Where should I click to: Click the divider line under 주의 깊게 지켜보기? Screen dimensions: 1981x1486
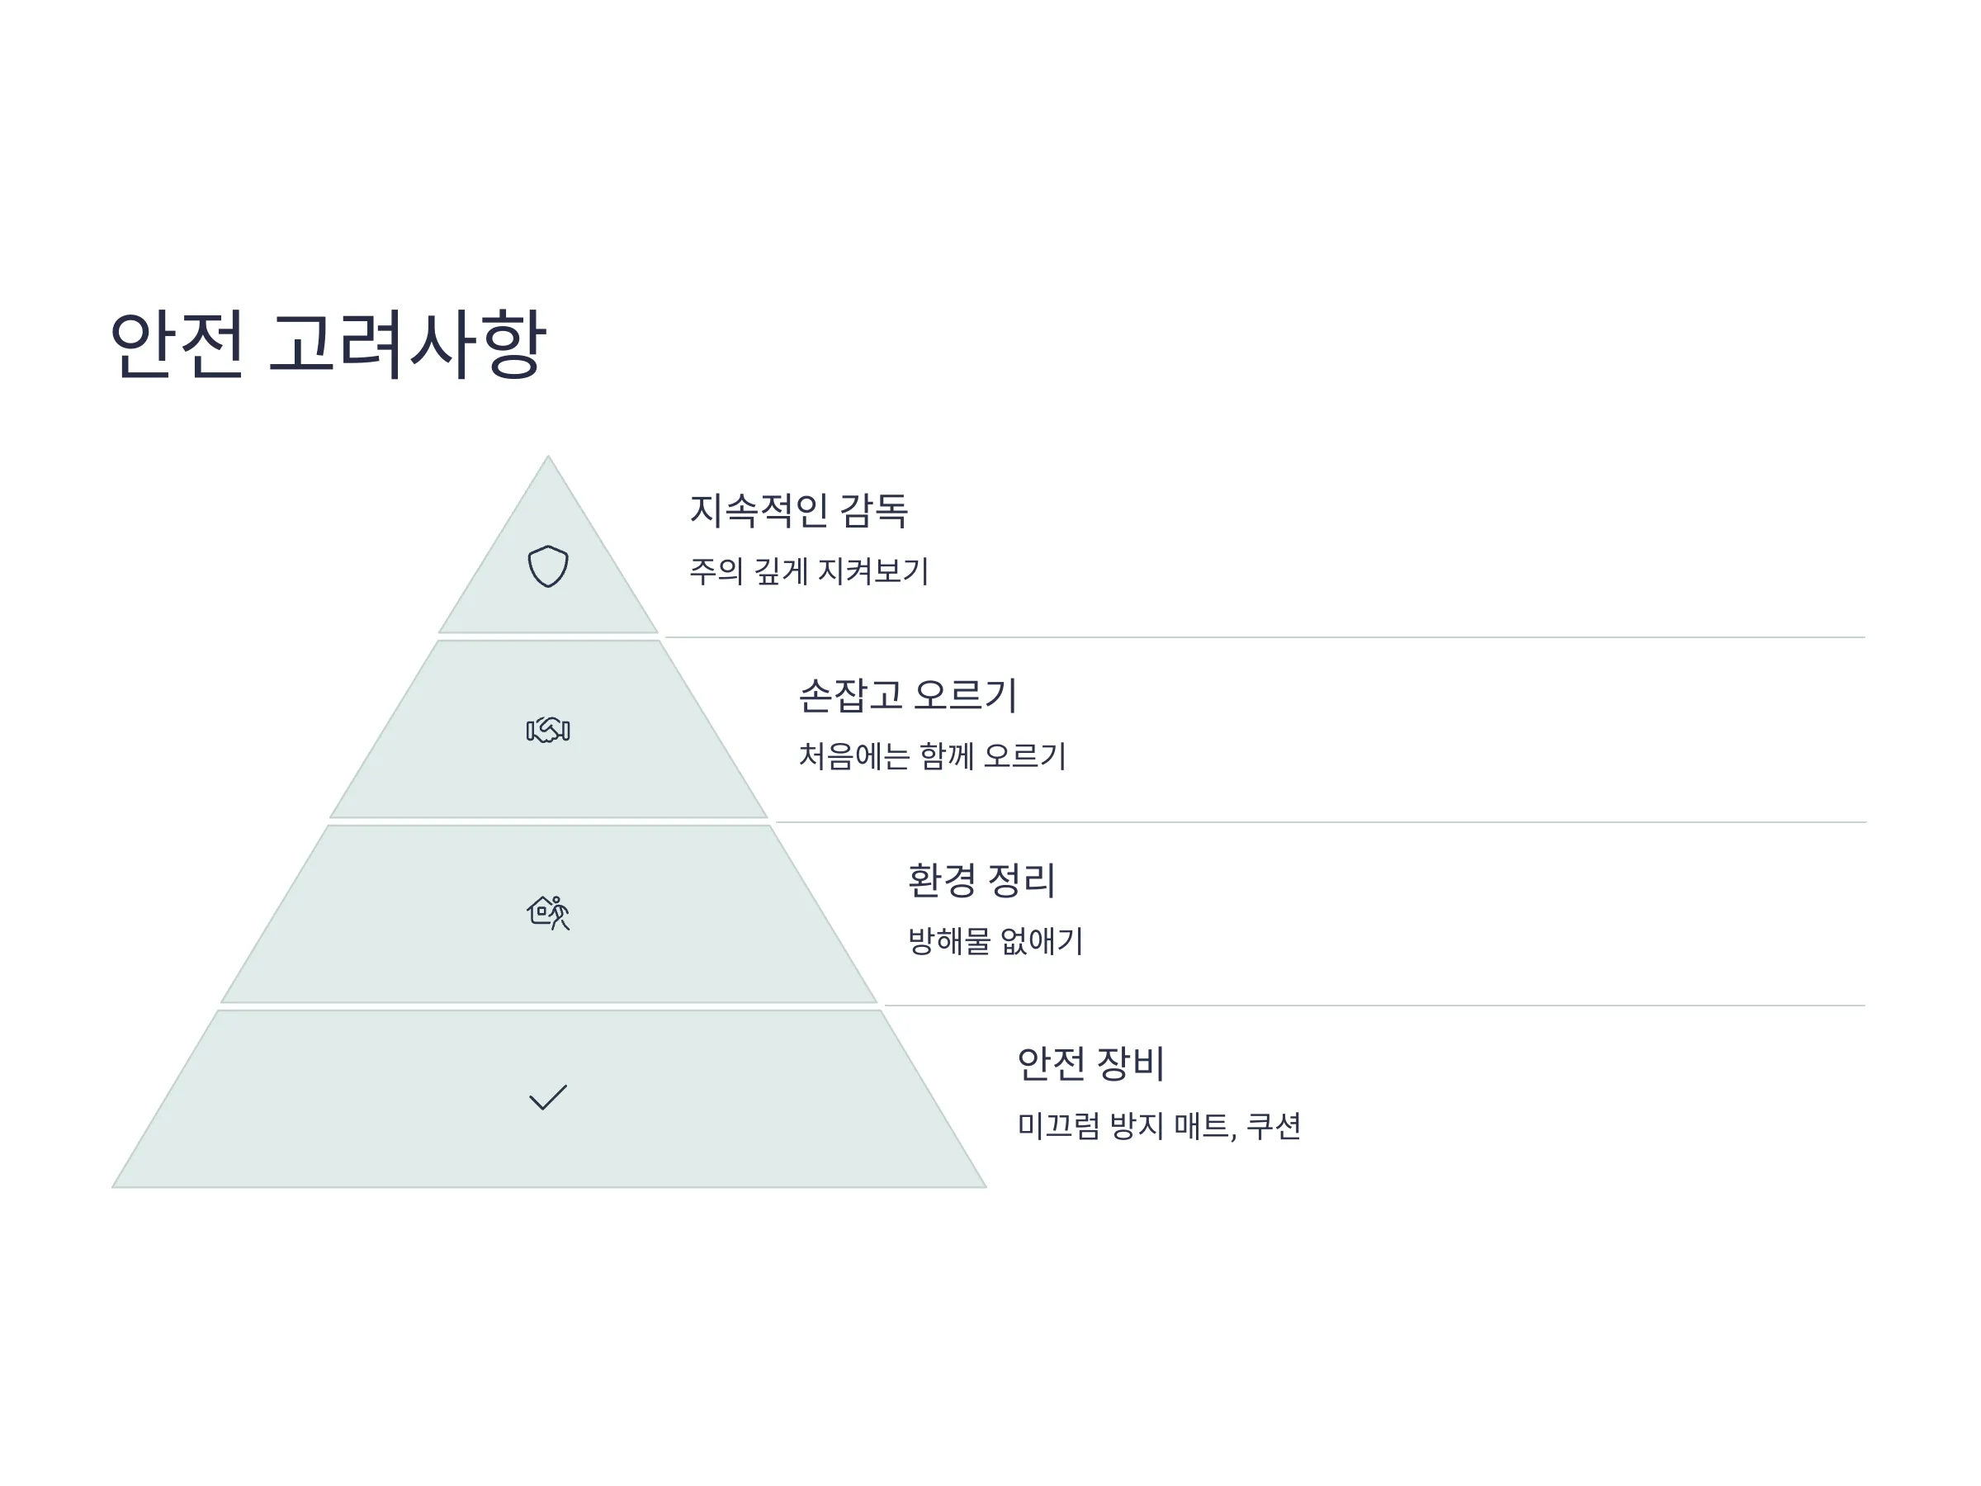point(1265,638)
